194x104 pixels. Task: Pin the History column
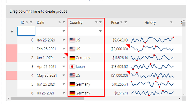[172, 22]
